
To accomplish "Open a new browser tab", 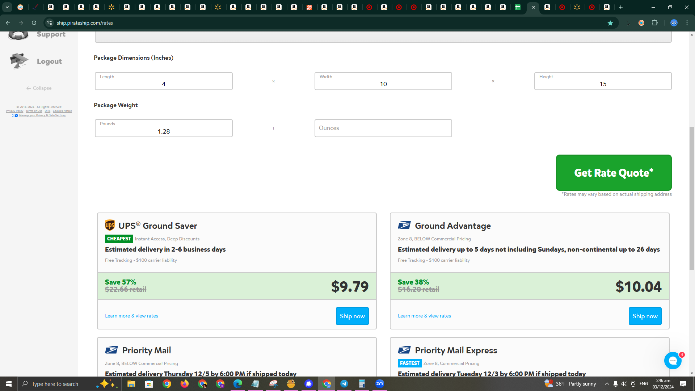I will [621, 7].
